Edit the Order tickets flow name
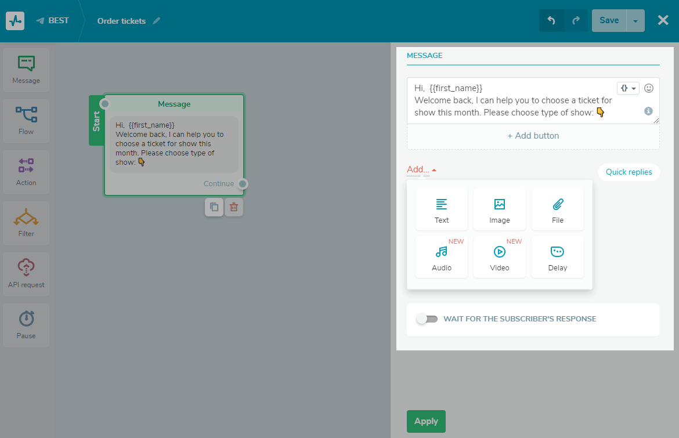 pyautogui.click(x=156, y=21)
